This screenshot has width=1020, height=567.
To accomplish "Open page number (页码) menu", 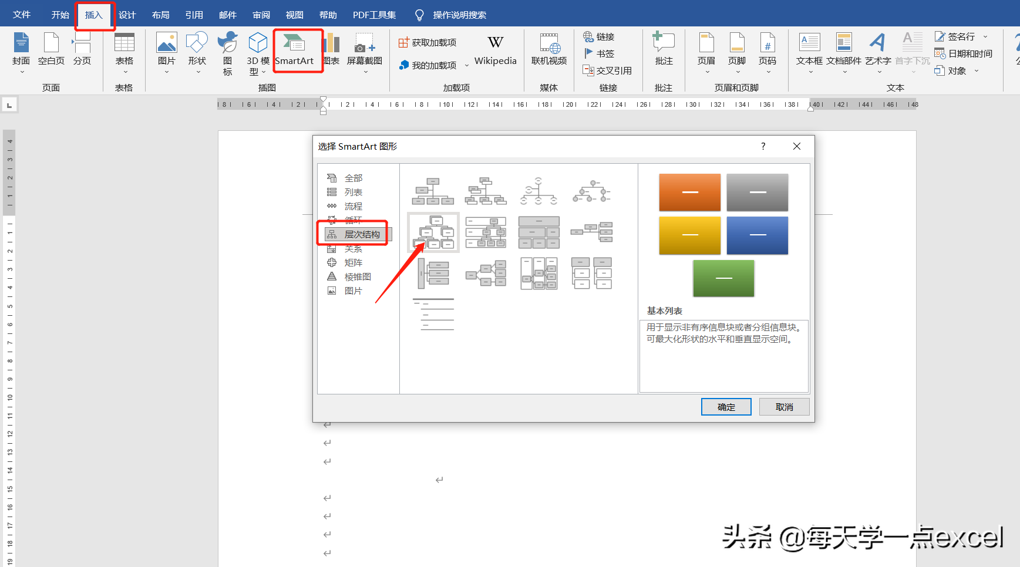I will pos(767,53).
